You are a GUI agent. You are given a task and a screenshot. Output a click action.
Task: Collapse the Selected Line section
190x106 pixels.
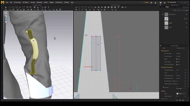point(161,51)
